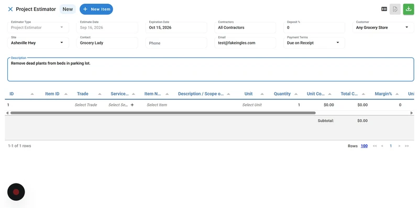Sort by the ID column arrow
The width and height of the screenshot is (419, 208).
32,94
